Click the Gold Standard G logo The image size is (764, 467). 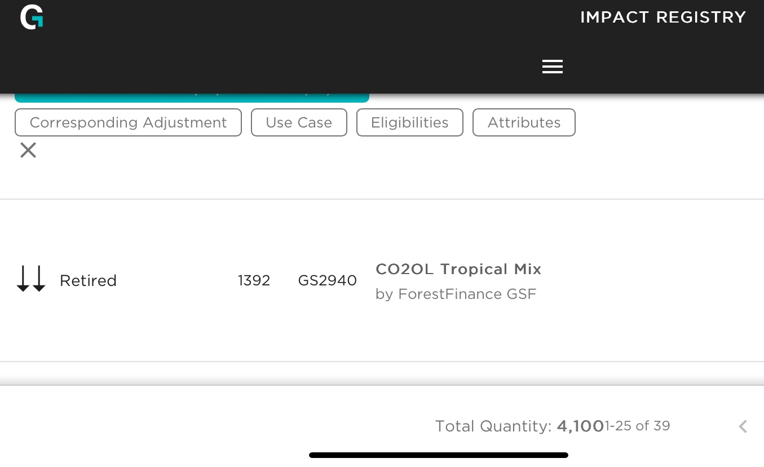tap(32, 17)
